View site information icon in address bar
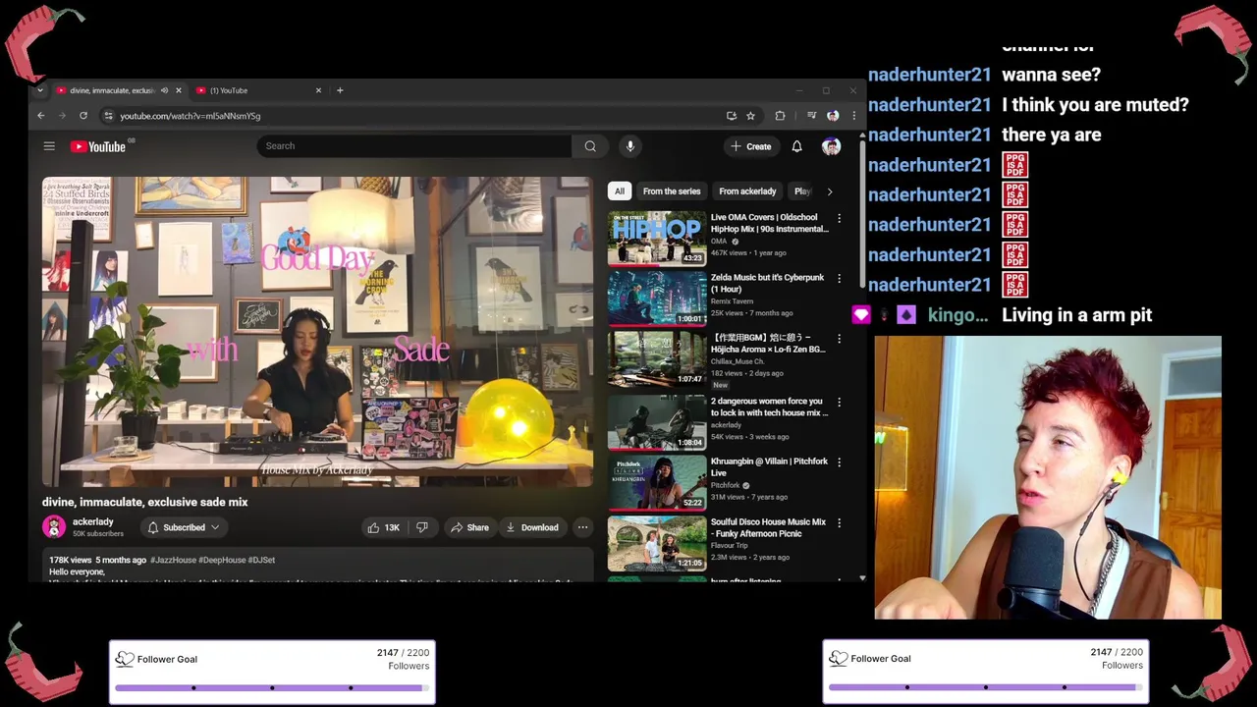Image resolution: width=1257 pixels, height=707 pixels. [x=108, y=116]
